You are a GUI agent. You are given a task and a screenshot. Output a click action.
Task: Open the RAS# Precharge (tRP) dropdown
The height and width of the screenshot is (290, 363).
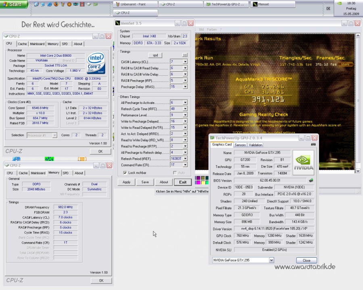[185, 81]
